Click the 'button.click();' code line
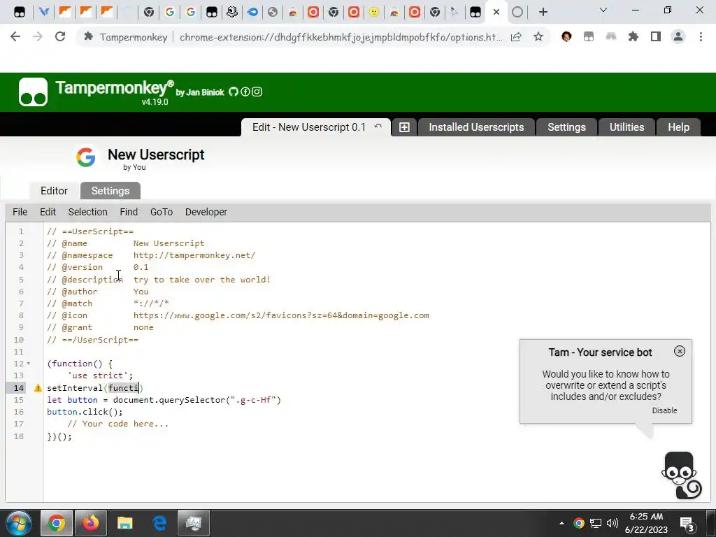This screenshot has height=537, width=716. point(85,412)
